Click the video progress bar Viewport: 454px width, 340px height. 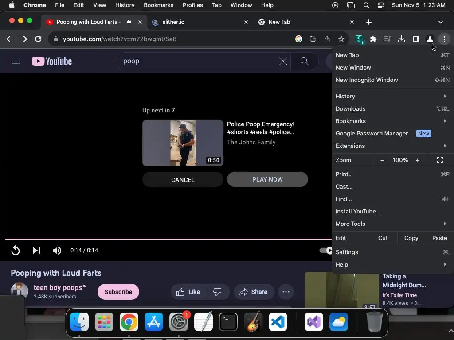168,239
